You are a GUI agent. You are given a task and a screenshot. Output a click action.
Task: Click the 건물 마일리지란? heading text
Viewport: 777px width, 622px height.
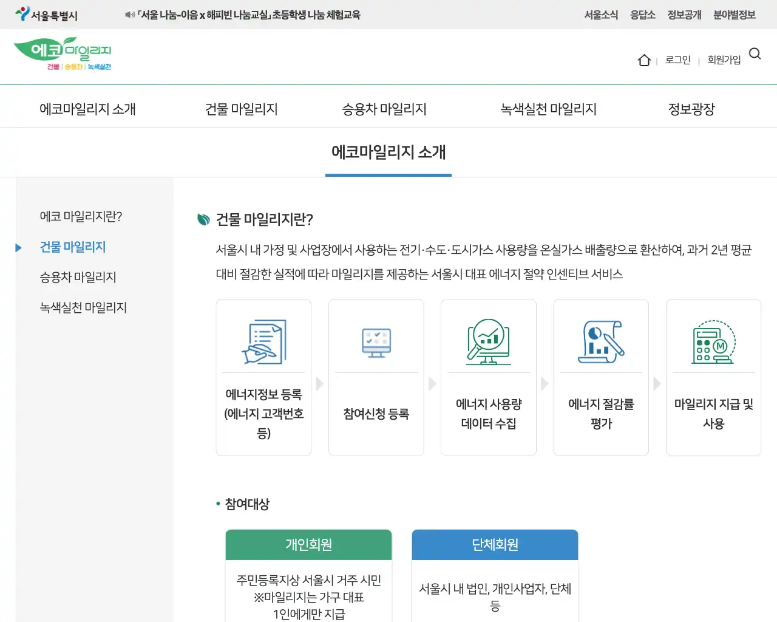click(265, 219)
